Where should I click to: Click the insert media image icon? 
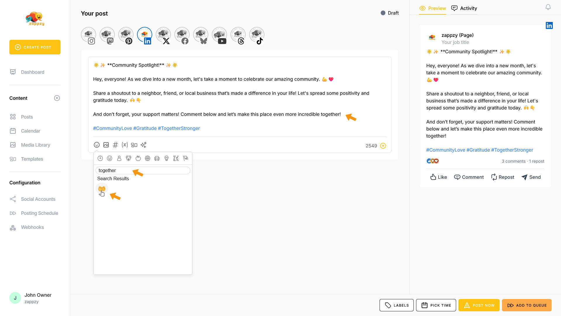coord(106,145)
